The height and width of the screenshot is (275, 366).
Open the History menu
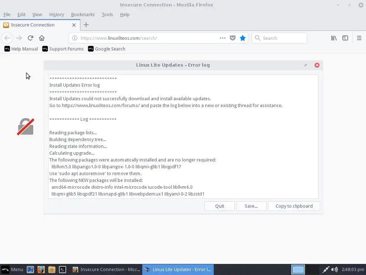point(56,14)
